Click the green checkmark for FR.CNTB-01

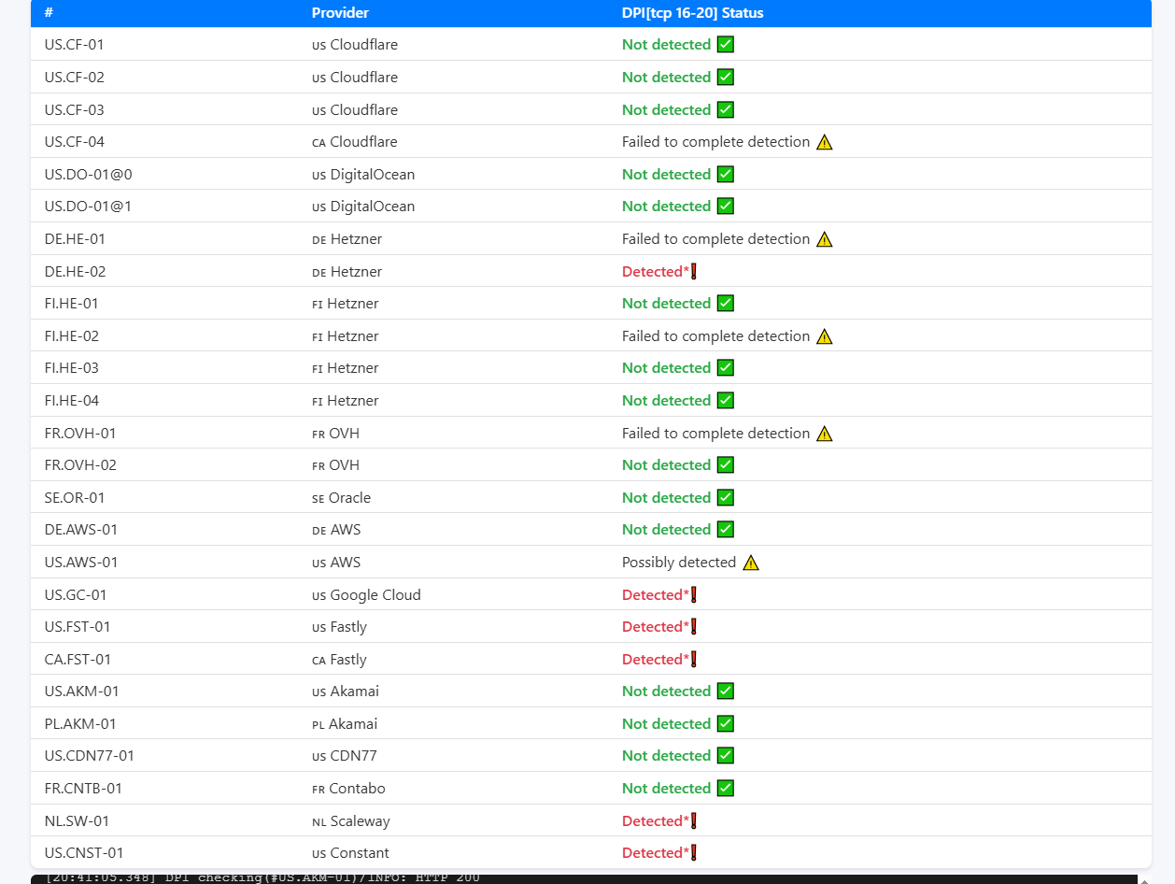tap(726, 788)
